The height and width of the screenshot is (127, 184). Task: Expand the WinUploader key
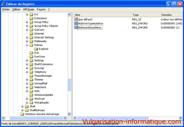tap(27, 103)
